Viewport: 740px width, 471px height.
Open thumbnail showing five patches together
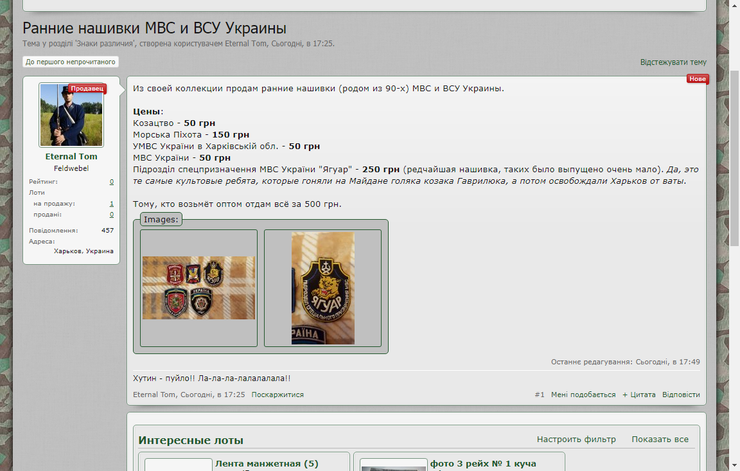point(198,288)
